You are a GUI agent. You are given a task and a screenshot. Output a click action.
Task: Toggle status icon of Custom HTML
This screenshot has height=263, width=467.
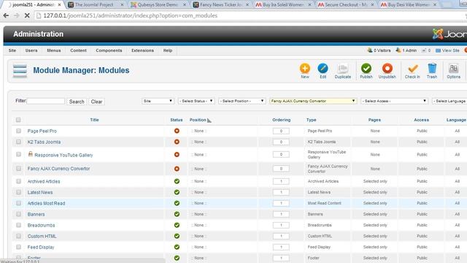177,236
